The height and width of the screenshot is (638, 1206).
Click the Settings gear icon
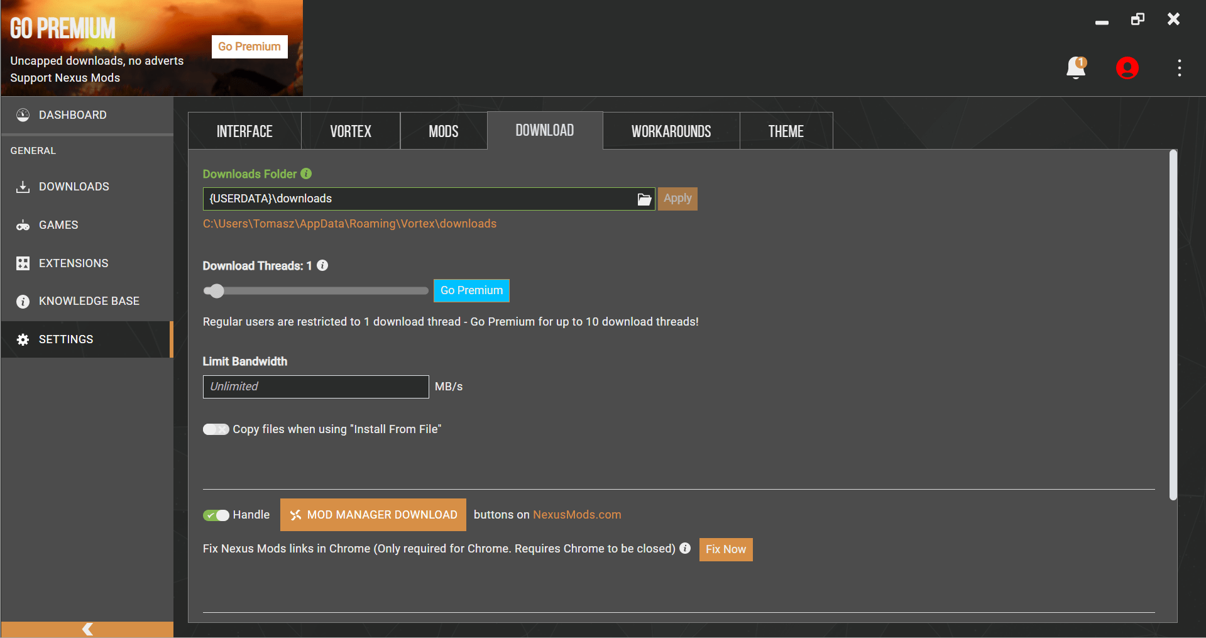coord(23,339)
